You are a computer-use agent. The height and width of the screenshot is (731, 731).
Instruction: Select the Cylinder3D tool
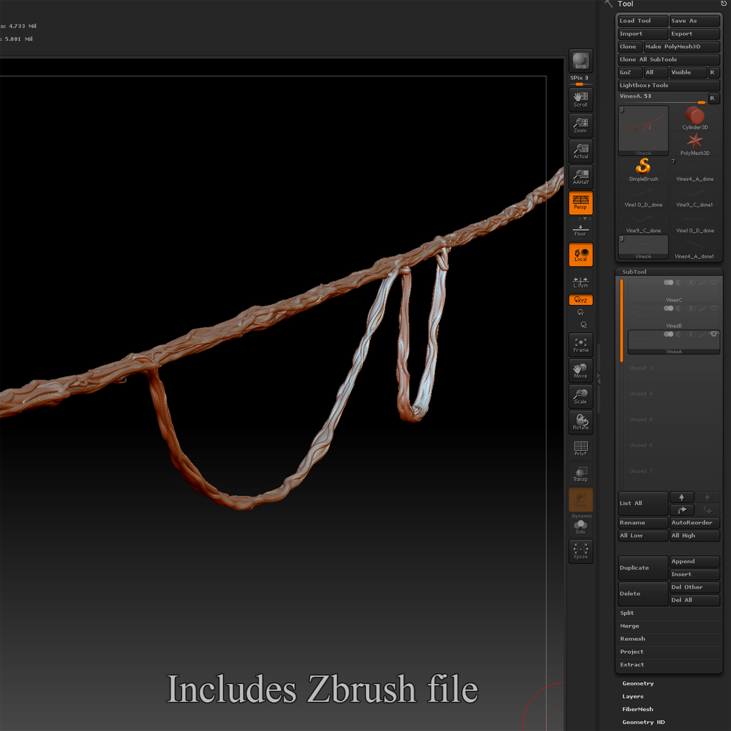pyautogui.click(x=695, y=118)
